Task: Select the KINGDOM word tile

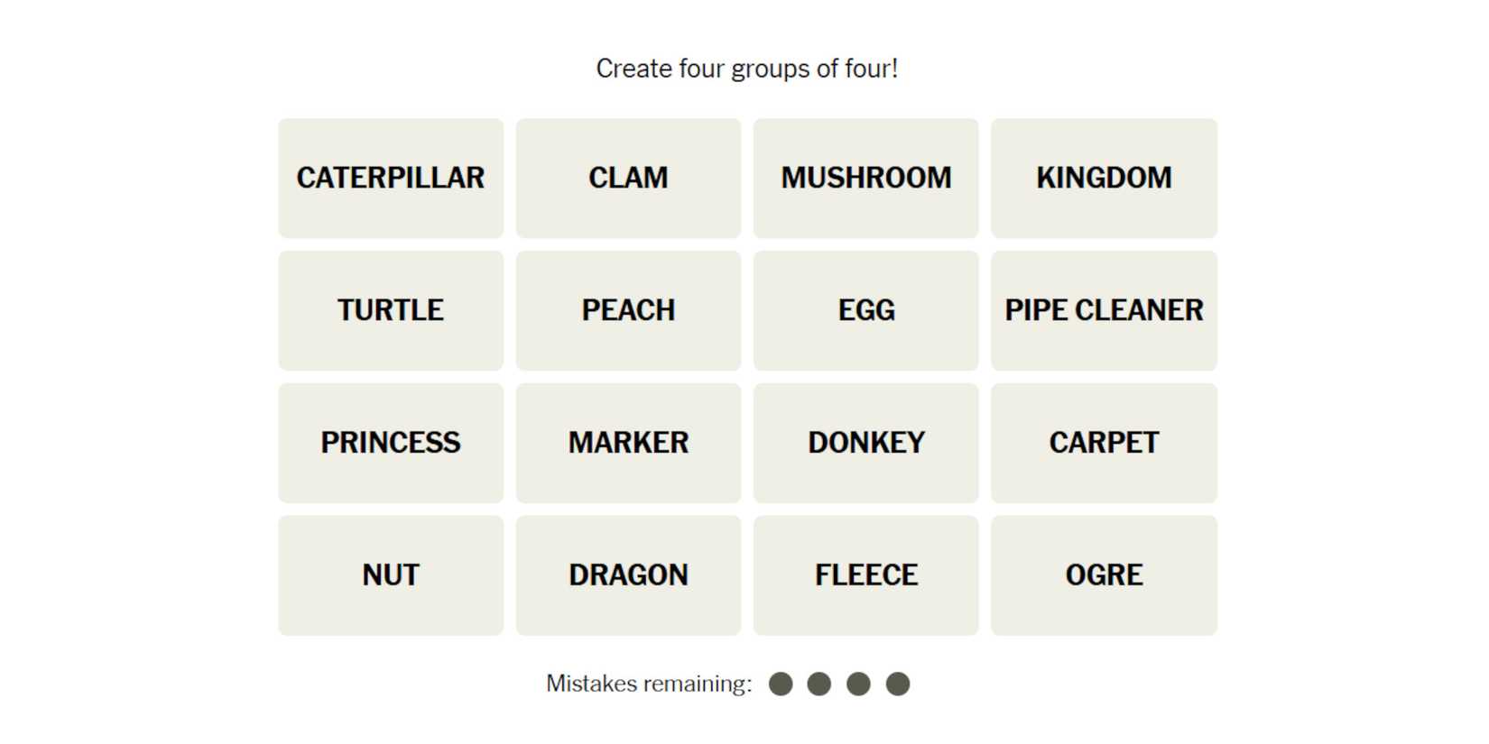Action: click(x=1104, y=178)
